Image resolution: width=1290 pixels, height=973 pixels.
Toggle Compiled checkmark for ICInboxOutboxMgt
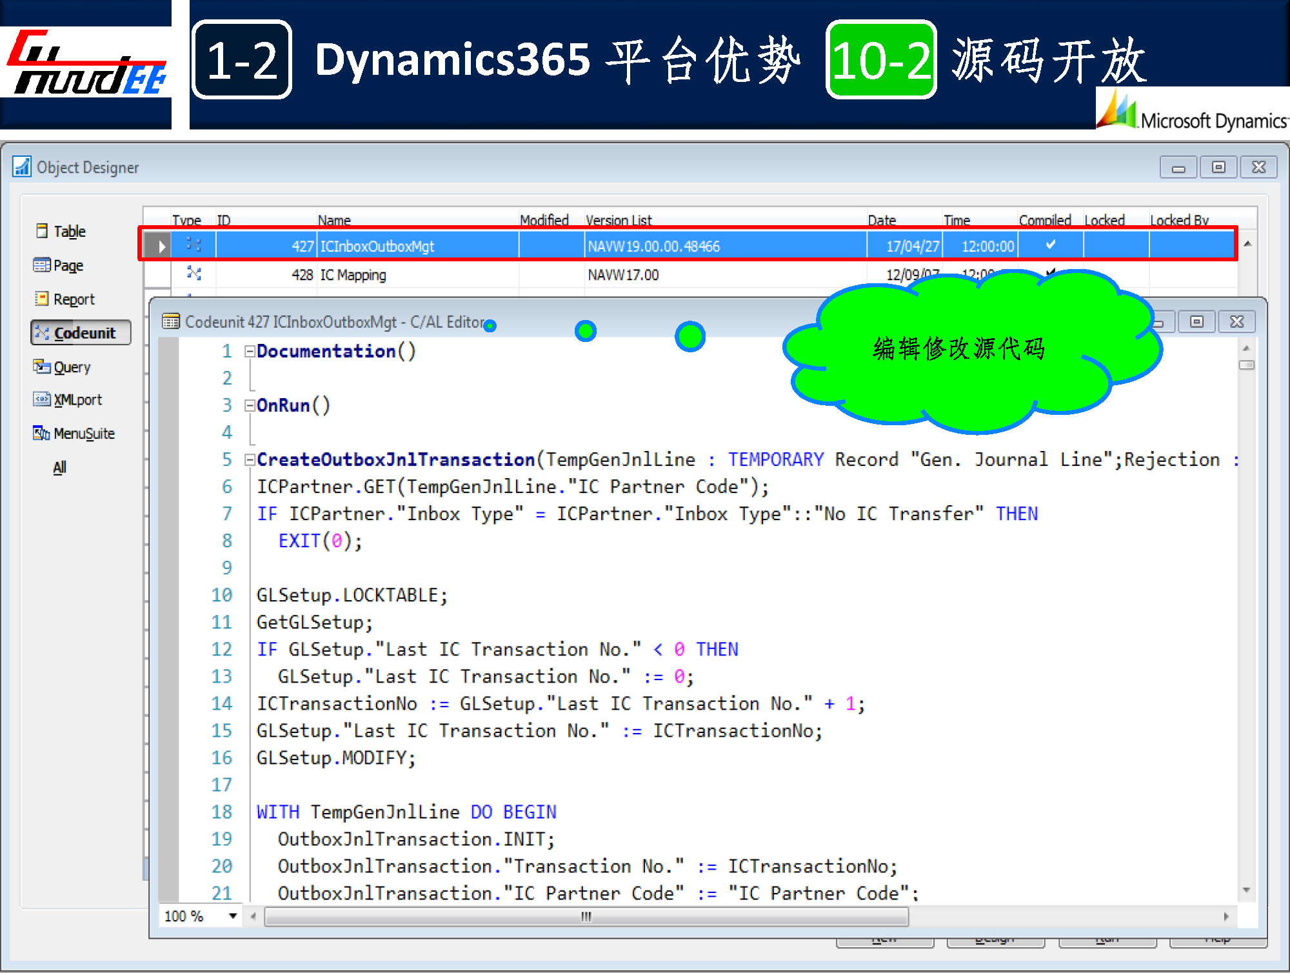1050,245
